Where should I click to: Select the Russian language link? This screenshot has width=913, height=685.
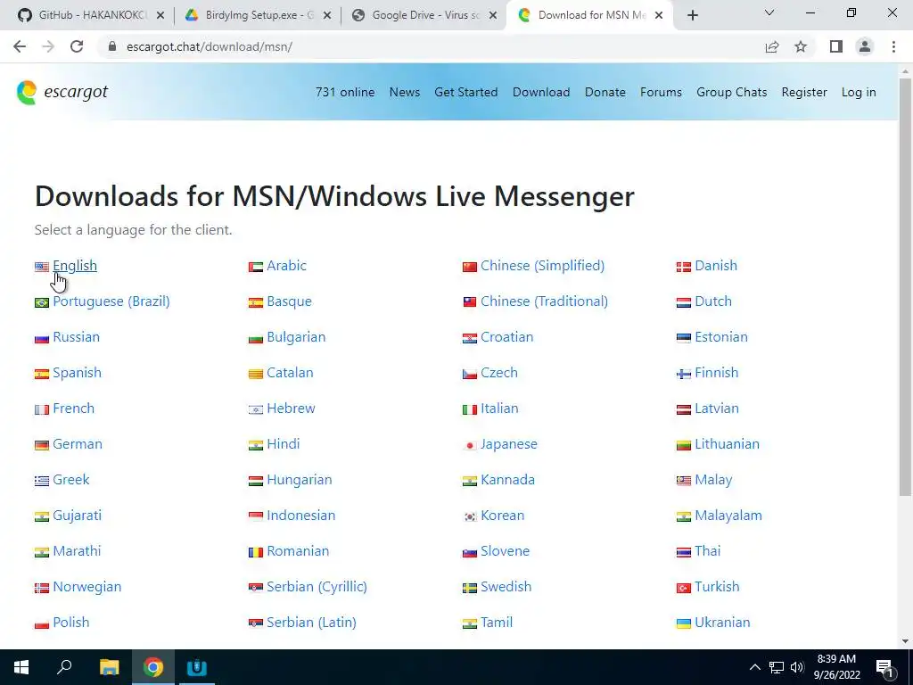point(77,336)
